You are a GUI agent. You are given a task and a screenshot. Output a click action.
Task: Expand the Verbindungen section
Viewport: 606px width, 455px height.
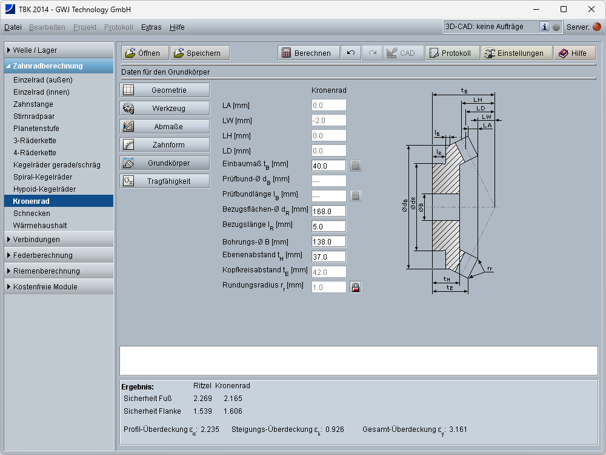[x=59, y=239]
